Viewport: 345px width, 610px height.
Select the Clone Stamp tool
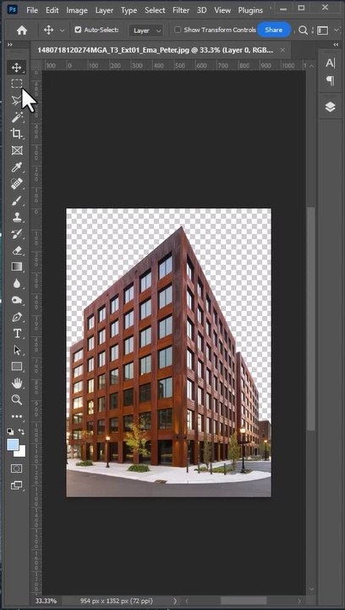[16, 217]
